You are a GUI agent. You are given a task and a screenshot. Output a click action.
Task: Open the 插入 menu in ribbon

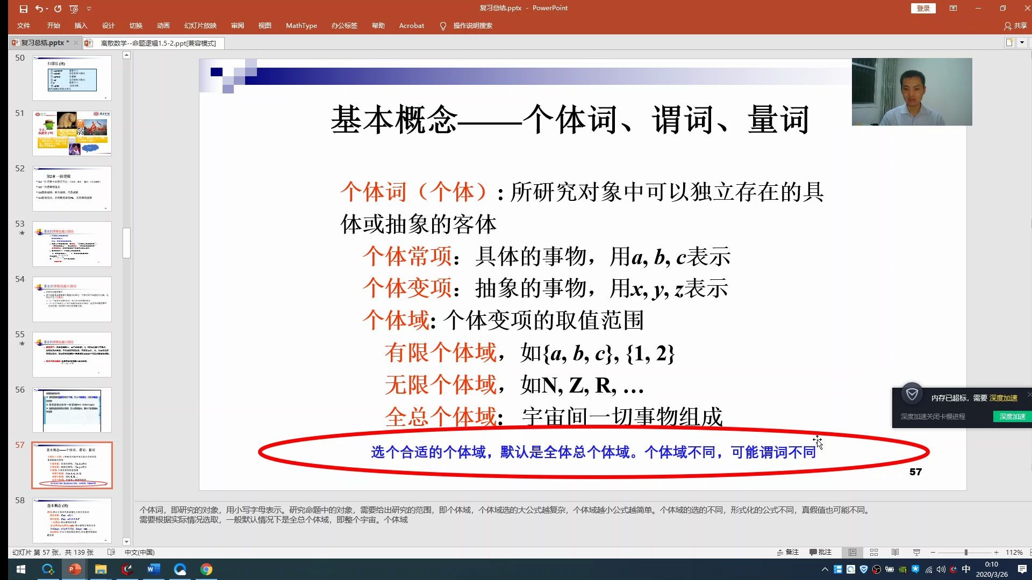pyautogui.click(x=80, y=25)
